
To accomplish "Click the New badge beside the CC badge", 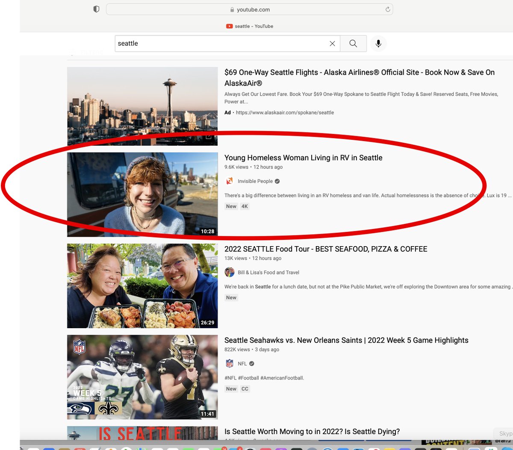I will [x=231, y=389].
